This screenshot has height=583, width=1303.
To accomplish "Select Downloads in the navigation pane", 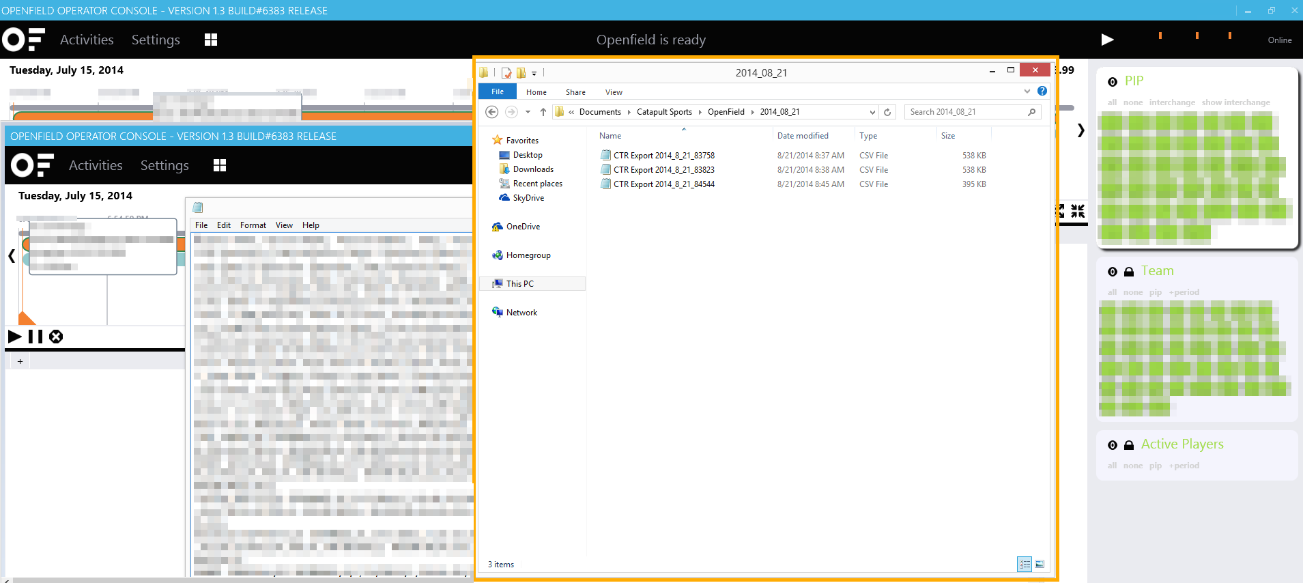I will [x=533, y=169].
